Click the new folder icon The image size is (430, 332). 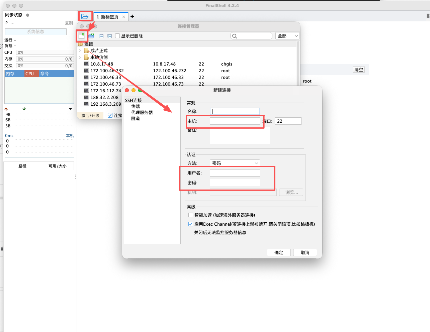pyautogui.click(x=91, y=36)
